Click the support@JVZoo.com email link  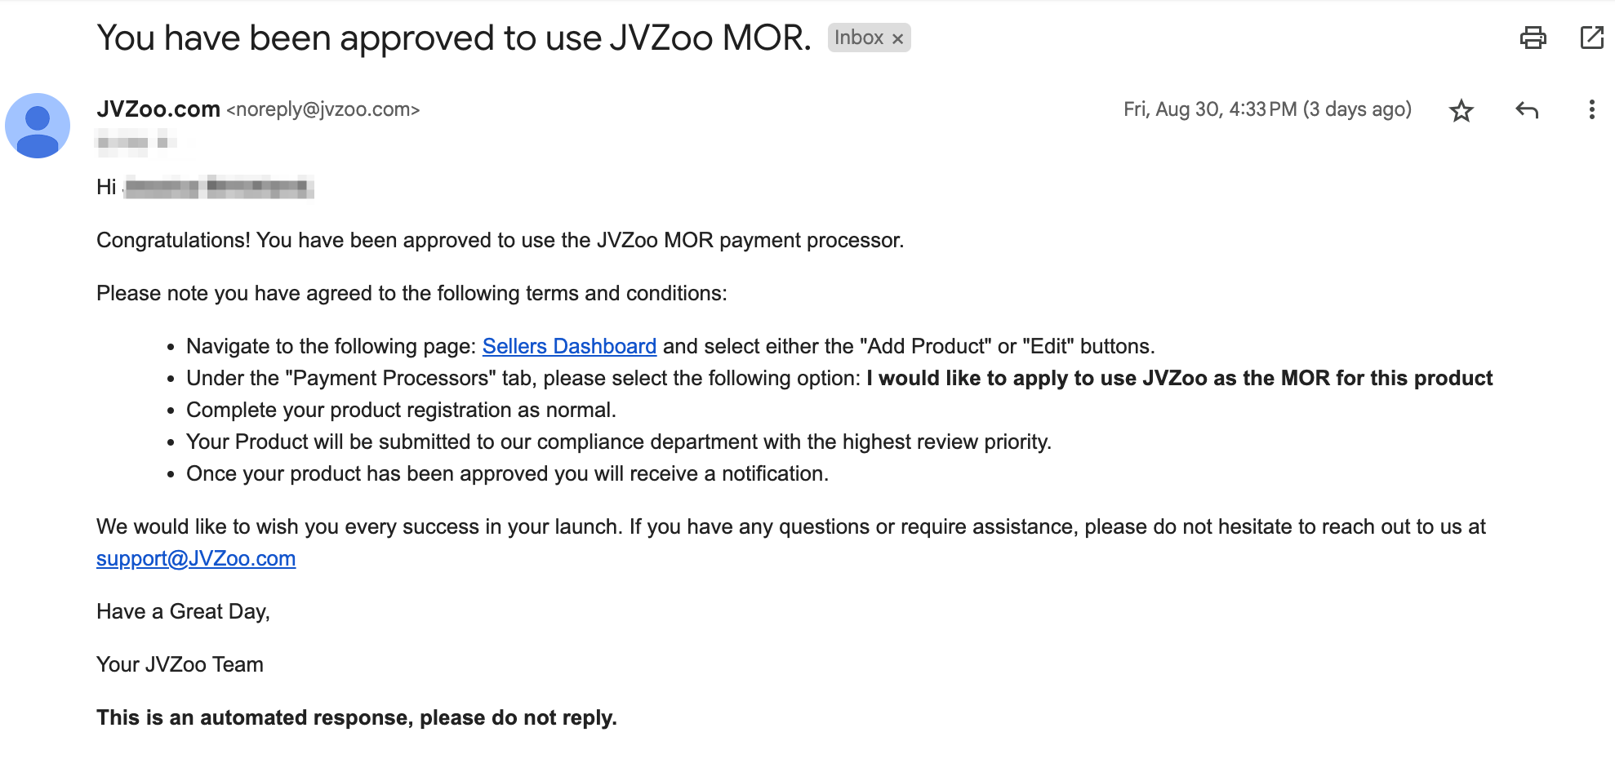coord(196,558)
